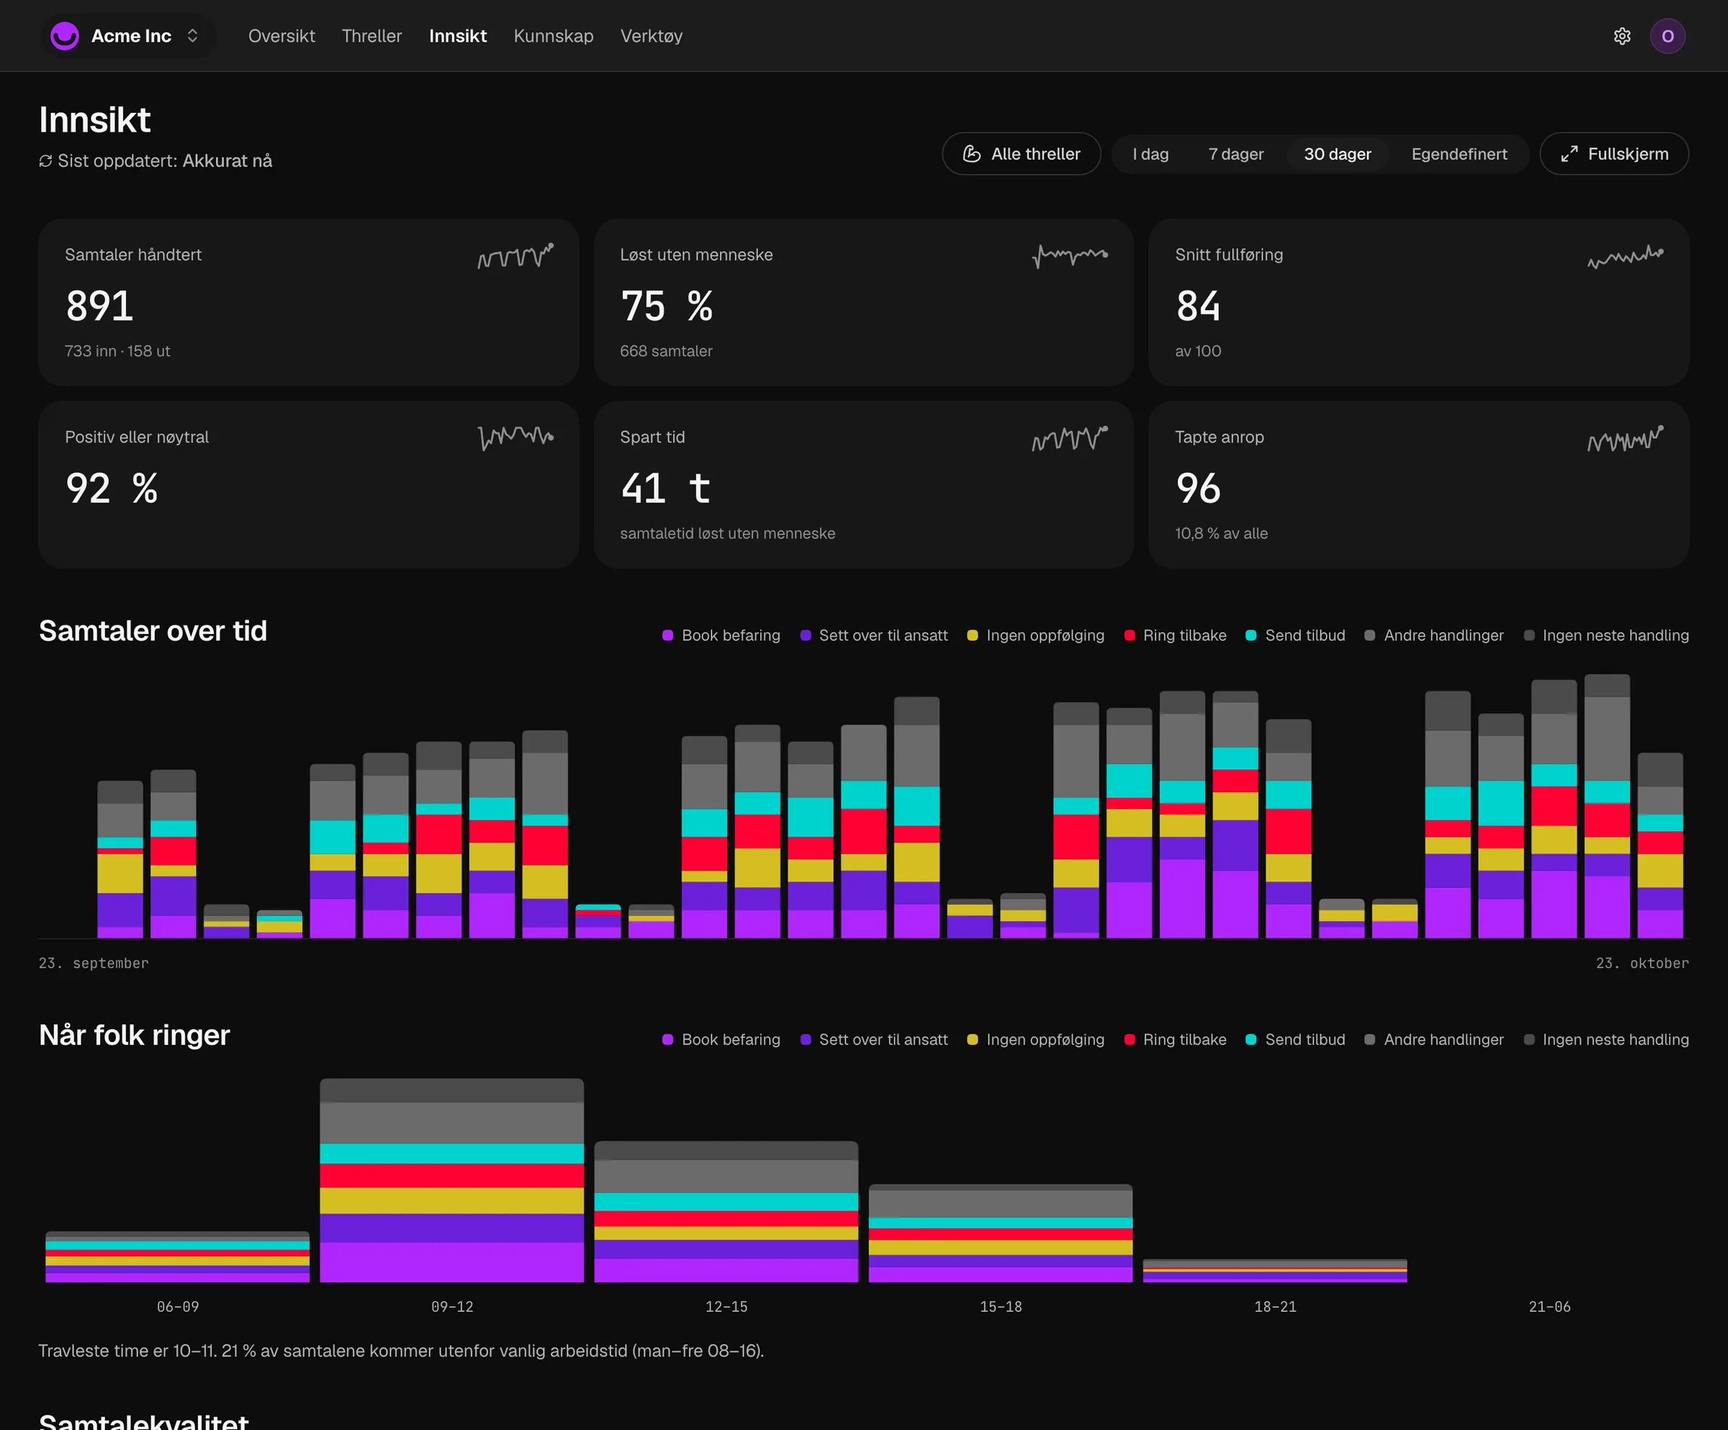This screenshot has height=1430, width=1728.
Task: Click the Tapte anrop sparkline icon
Action: coord(1625,438)
